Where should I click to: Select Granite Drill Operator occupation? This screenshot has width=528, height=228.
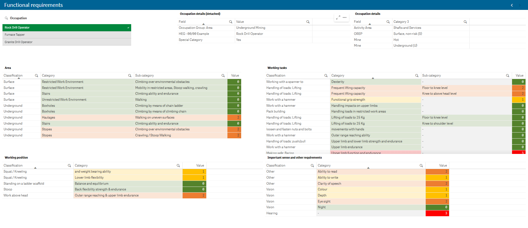coord(67,42)
